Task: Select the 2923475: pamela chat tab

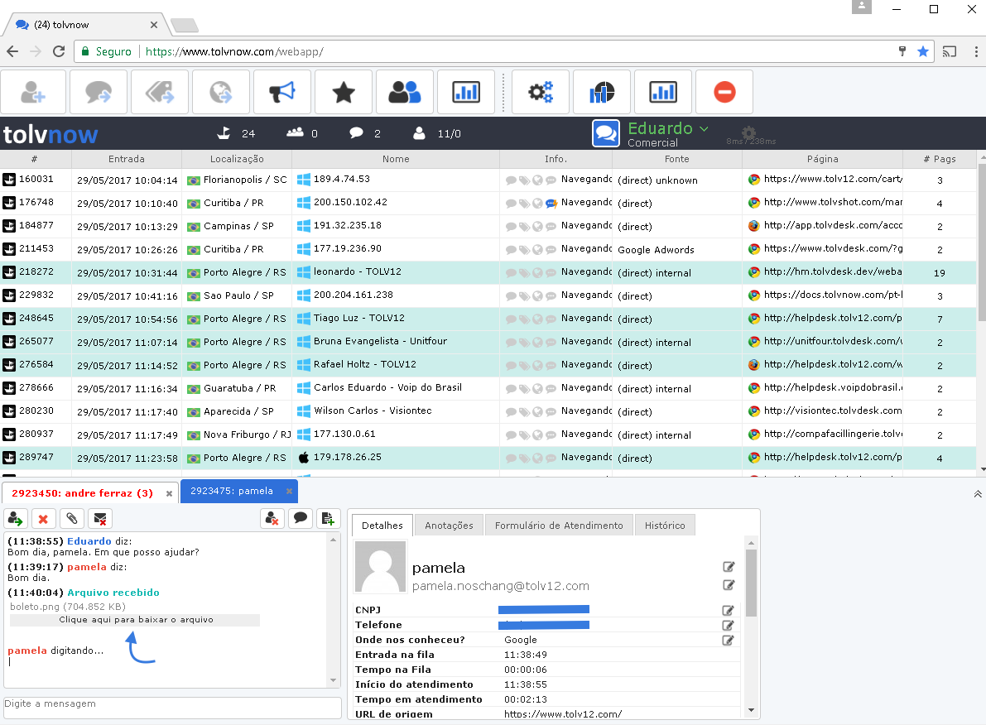Action: coord(232,491)
